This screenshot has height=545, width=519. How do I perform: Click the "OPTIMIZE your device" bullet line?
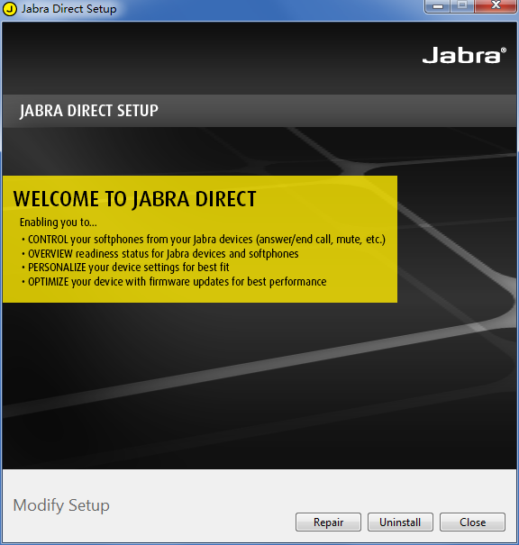coord(174,282)
